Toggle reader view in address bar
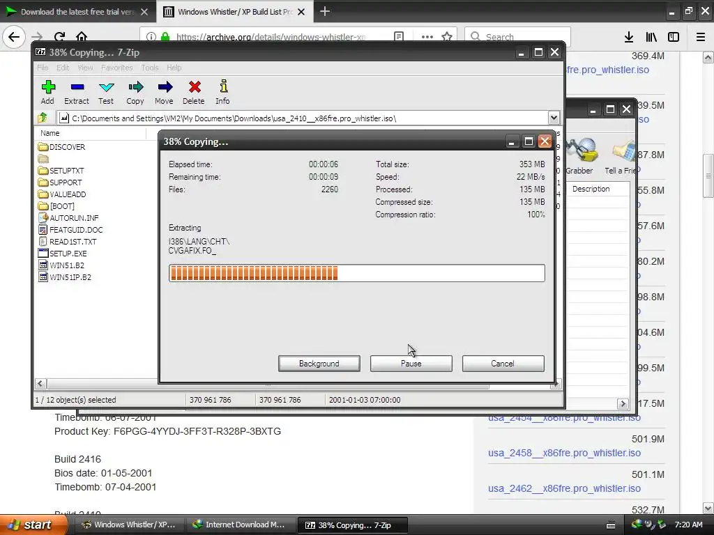714x535 pixels. coord(399,37)
